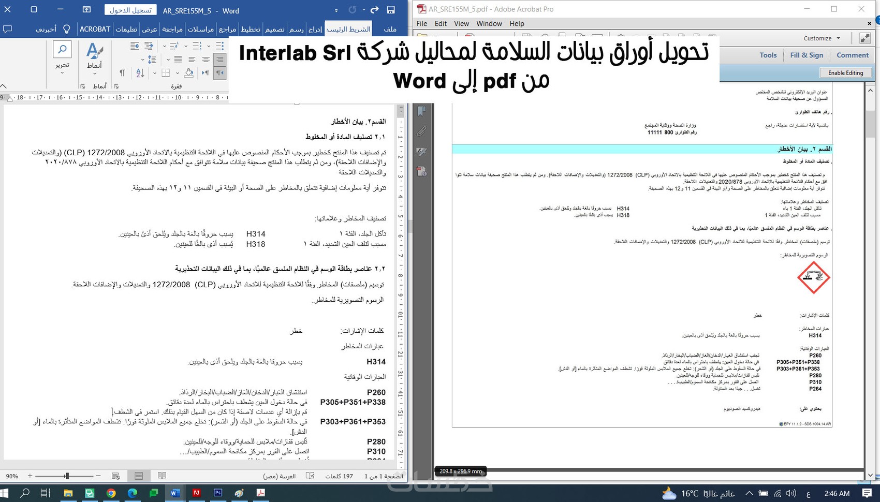Open the Styles gallery (أنماط) icon
Screen dimensions: 880x502
point(95,50)
